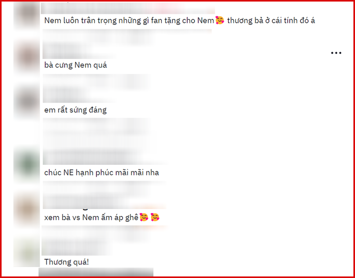The height and width of the screenshot is (278, 355).
Task: Click avatar beside 'Thương quá!' comment
Action: (x=27, y=251)
